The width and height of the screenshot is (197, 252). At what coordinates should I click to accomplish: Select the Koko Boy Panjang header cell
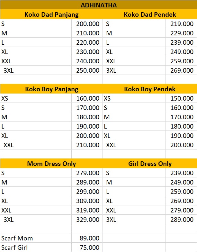pos(51,89)
